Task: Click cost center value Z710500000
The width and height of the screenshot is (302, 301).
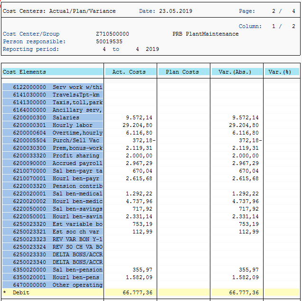Action: coord(113,34)
